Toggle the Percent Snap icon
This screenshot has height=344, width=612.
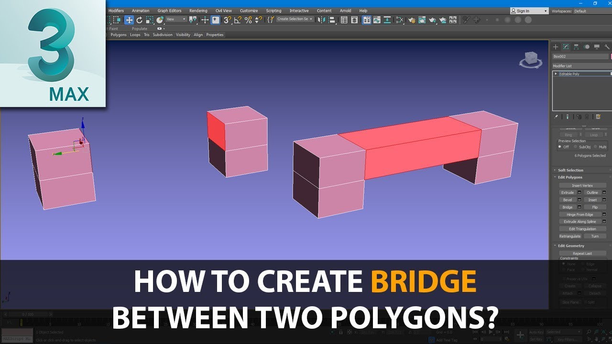pyautogui.click(x=248, y=20)
